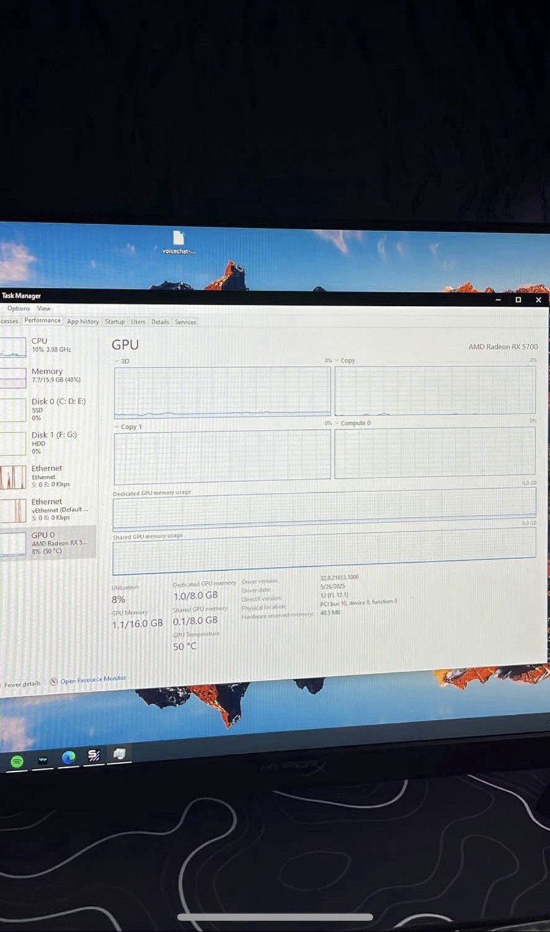Switch to the Performance tab
The height and width of the screenshot is (932, 550).
(42, 320)
